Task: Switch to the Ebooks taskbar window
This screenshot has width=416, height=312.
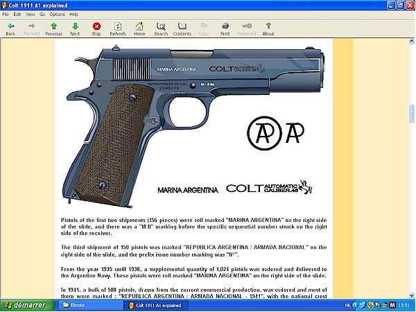Action: click(90, 305)
